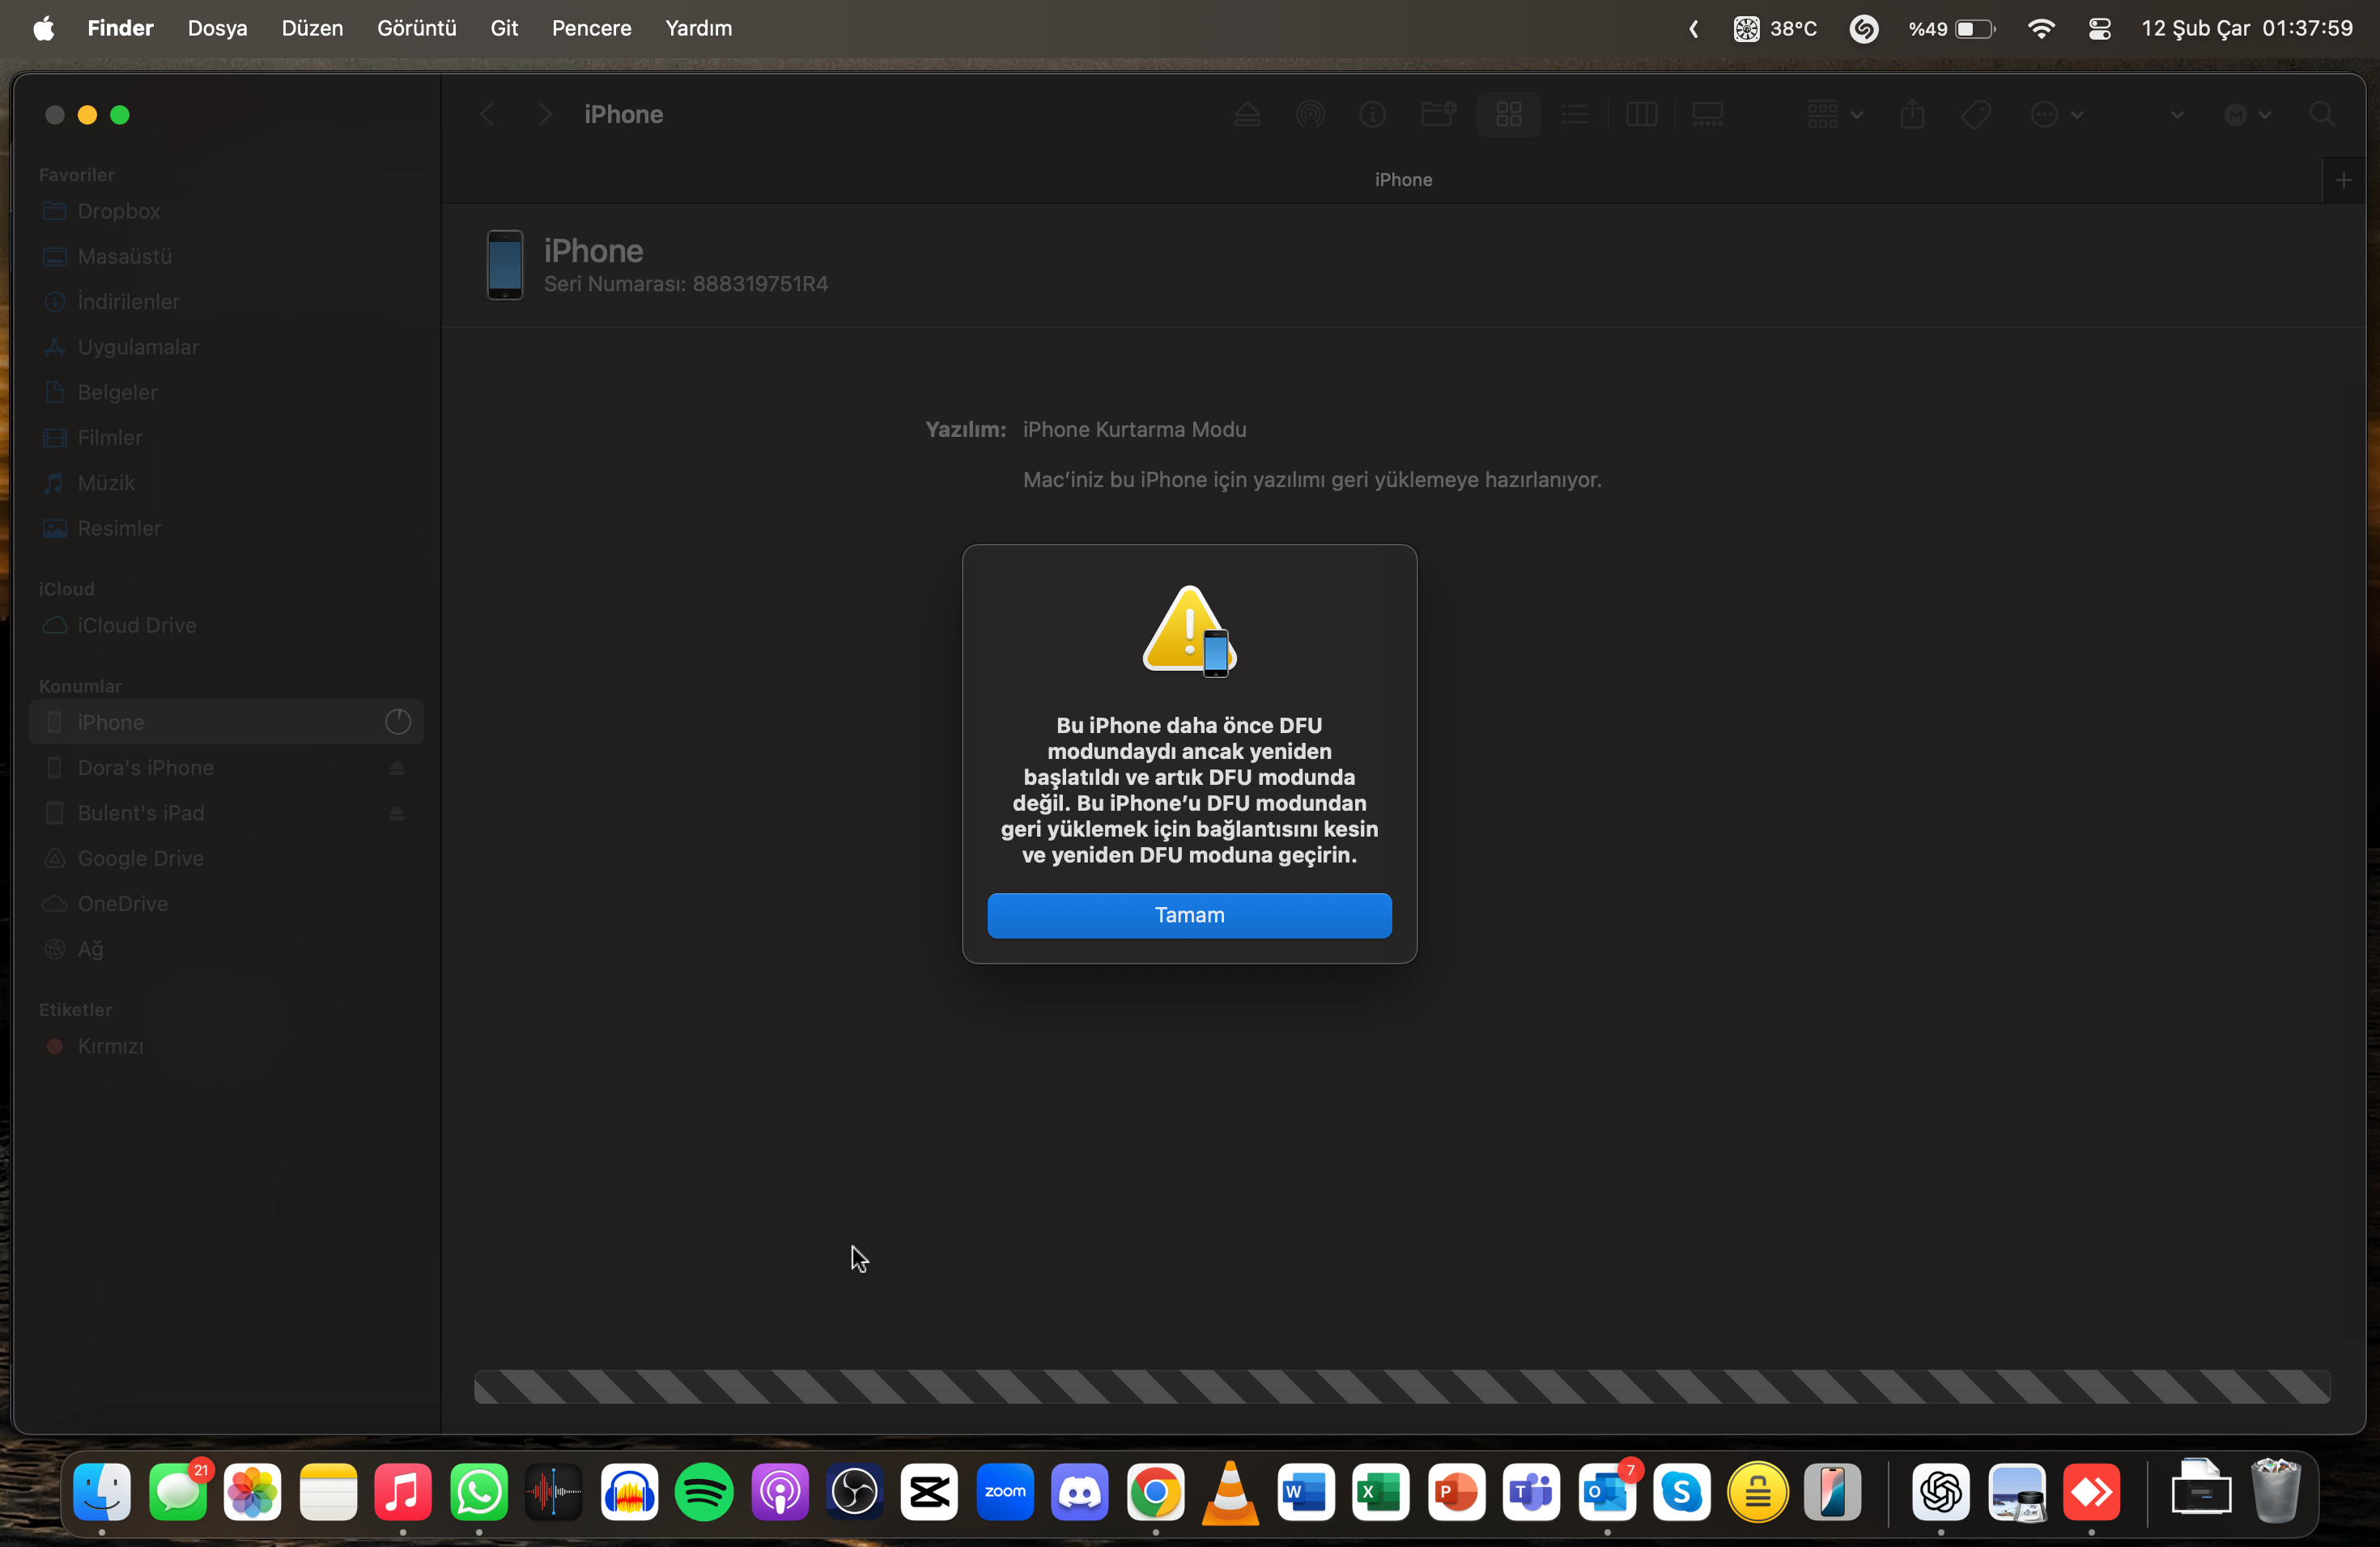Expand the hidden menu bar items chevron

point(1693,29)
